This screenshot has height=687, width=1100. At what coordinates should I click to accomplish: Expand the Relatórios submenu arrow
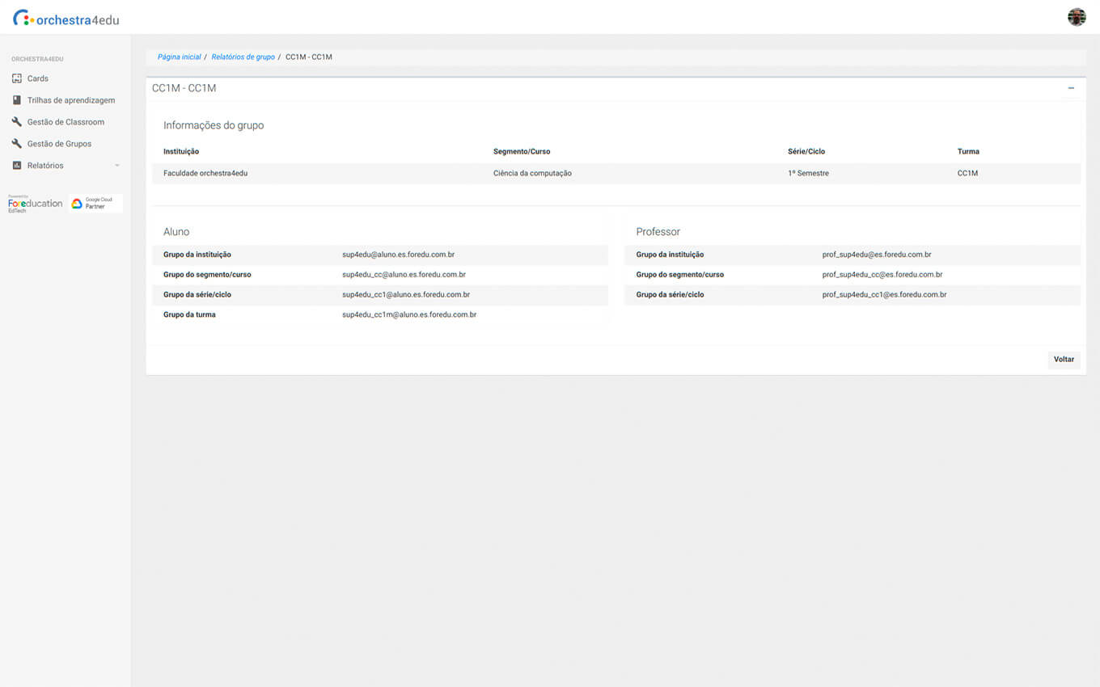(117, 166)
